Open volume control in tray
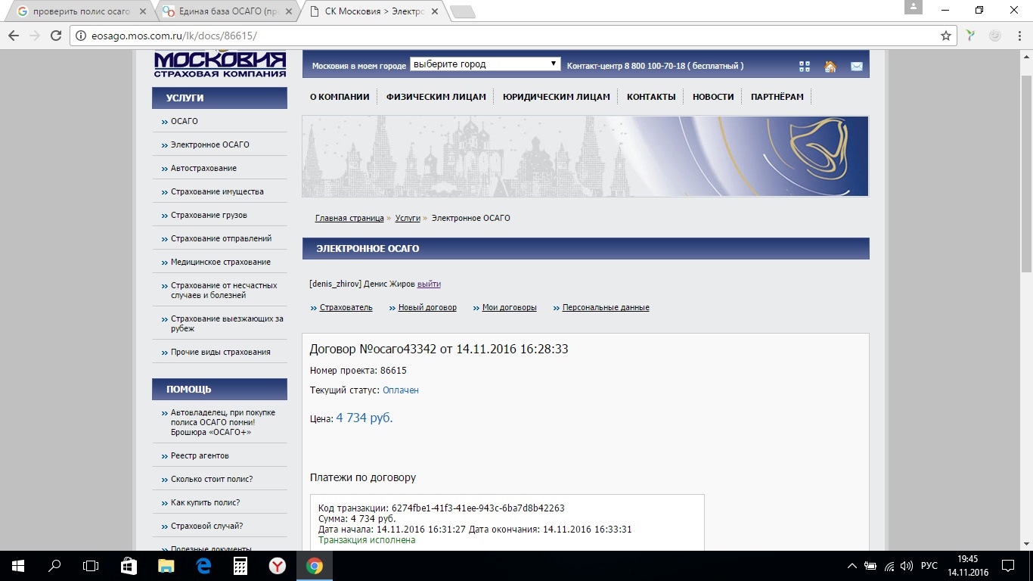The height and width of the screenshot is (581, 1033). pyautogui.click(x=907, y=566)
